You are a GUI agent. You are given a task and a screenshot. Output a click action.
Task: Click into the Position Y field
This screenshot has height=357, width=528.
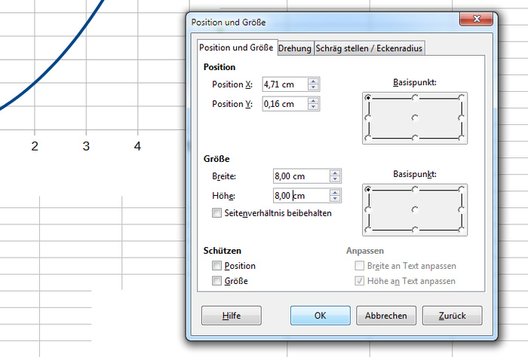[285, 104]
